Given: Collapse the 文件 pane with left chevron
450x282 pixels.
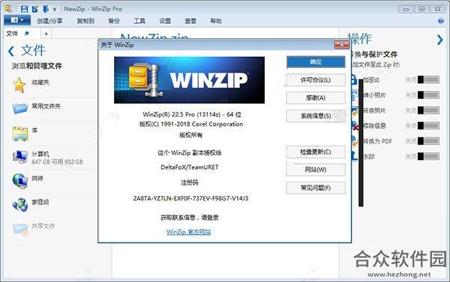Looking at the screenshot, I should click(x=11, y=52).
